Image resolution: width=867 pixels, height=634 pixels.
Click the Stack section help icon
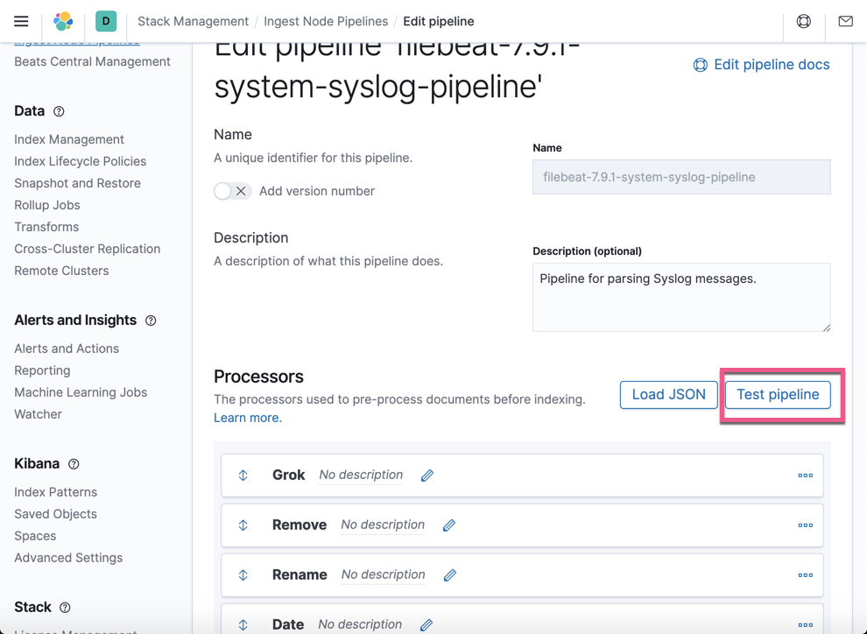tap(65, 608)
